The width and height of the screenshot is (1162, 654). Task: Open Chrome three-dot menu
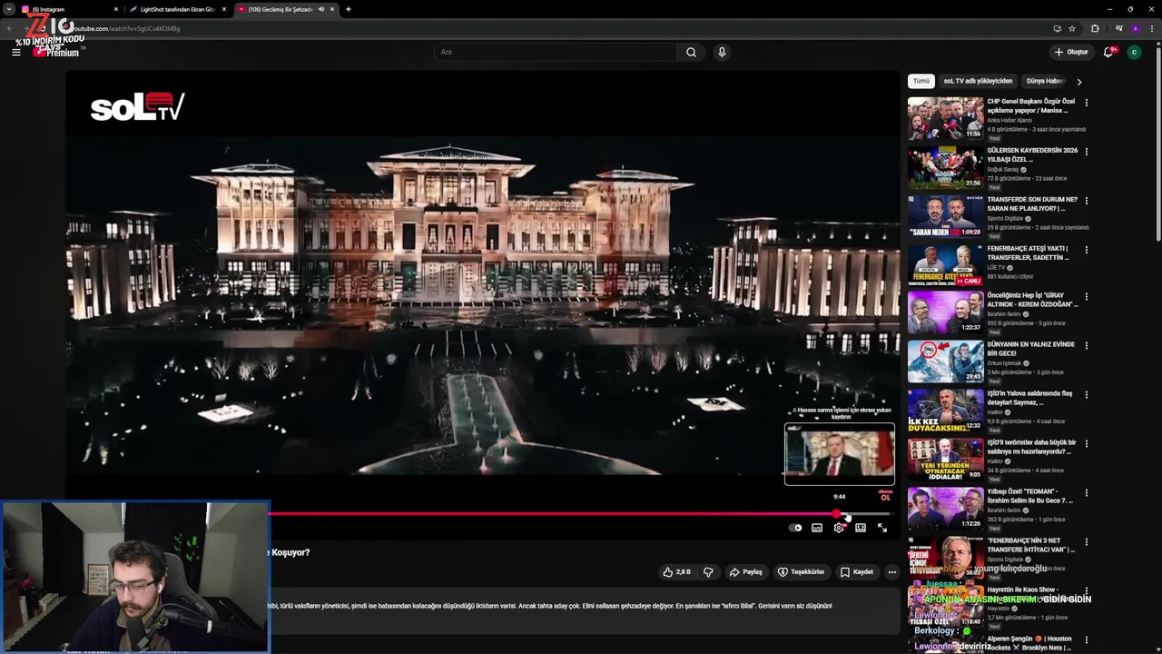(x=1151, y=28)
